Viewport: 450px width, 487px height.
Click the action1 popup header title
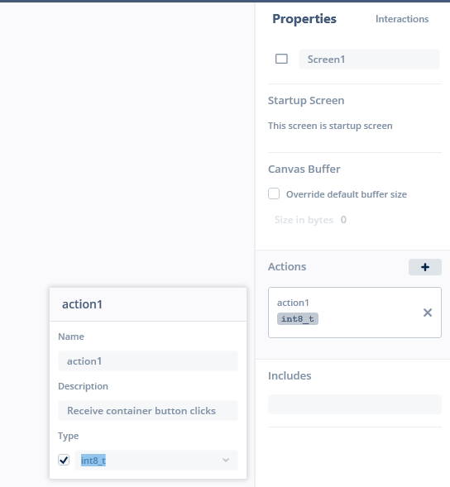pos(83,304)
